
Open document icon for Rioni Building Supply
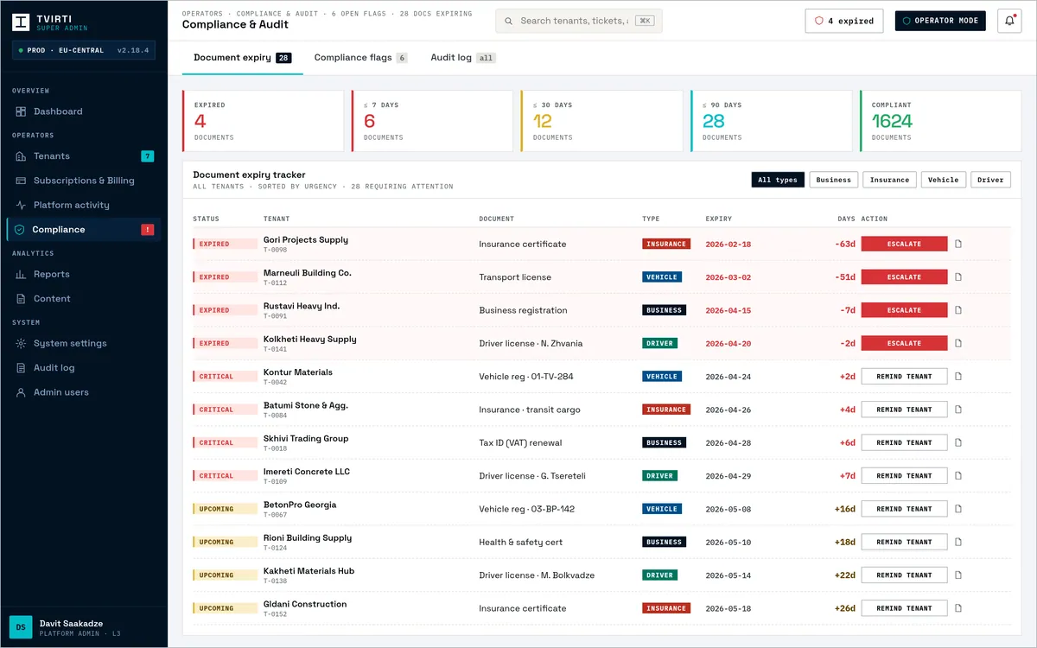(958, 542)
